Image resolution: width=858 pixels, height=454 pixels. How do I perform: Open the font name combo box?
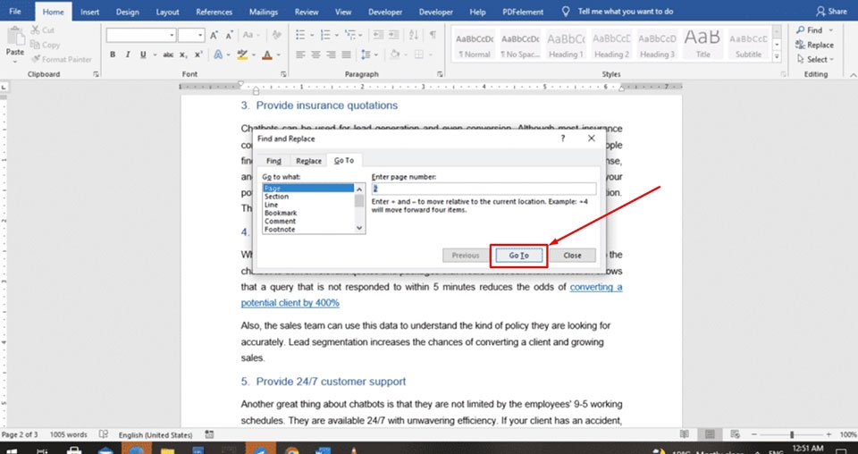click(x=141, y=36)
